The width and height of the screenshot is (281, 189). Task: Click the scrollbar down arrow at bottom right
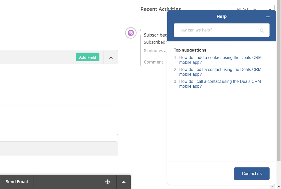pyautogui.click(x=279, y=187)
